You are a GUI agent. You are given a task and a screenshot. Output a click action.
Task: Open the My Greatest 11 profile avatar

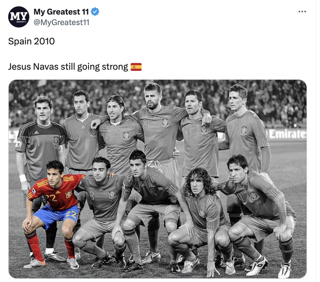pos(19,17)
